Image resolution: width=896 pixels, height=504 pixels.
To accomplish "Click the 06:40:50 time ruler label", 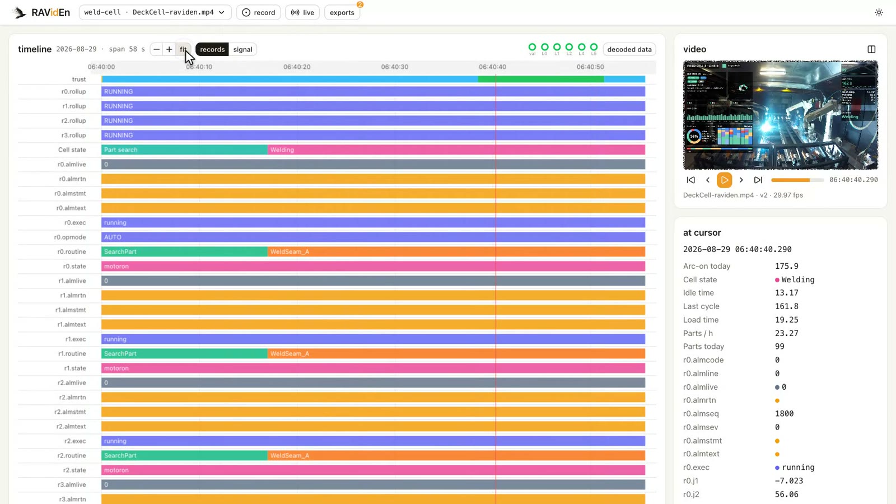I will point(590,67).
